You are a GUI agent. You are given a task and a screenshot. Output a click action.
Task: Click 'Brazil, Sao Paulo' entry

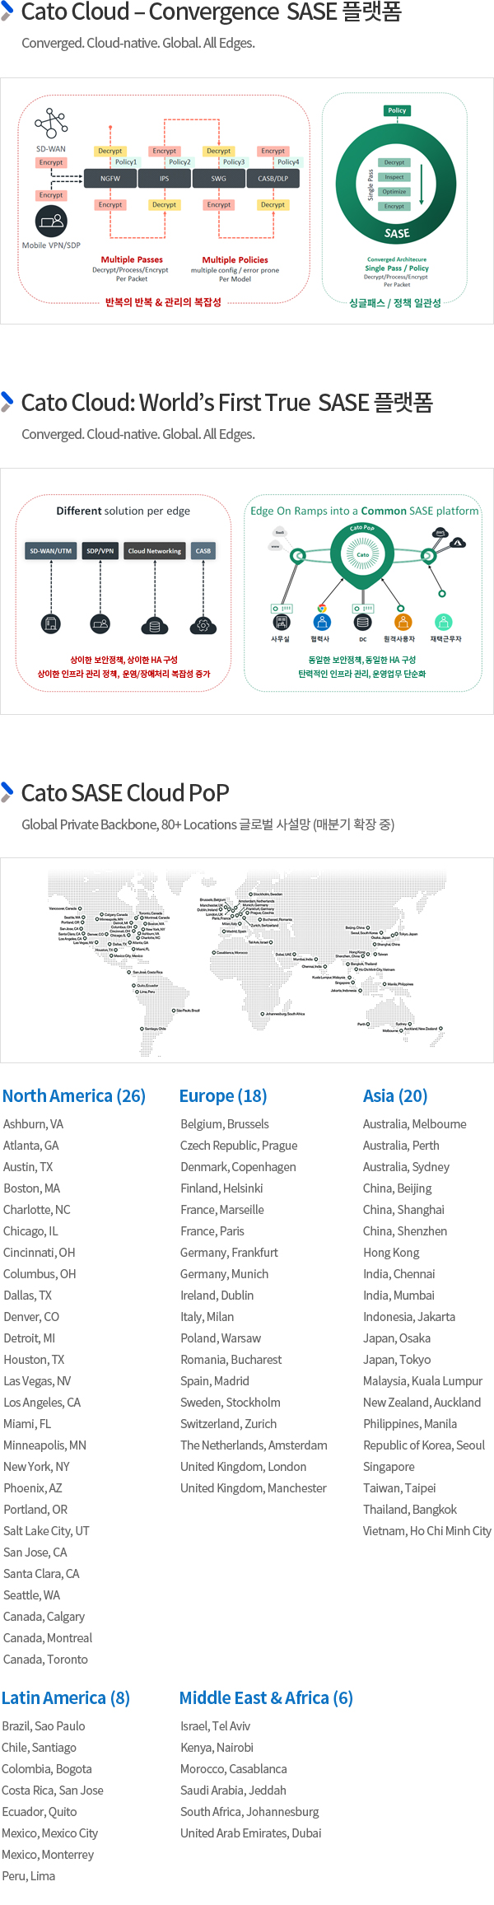pyautogui.click(x=44, y=1726)
